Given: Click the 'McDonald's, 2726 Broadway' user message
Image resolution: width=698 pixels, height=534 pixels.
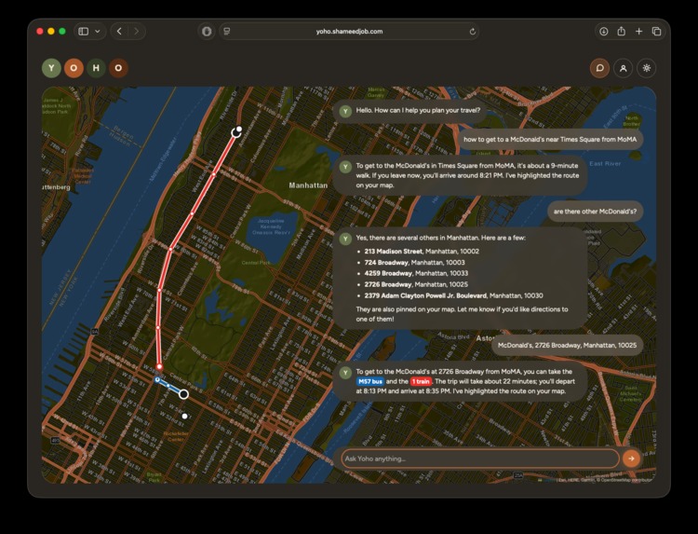Looking at the screenshot, I should 567,345.
